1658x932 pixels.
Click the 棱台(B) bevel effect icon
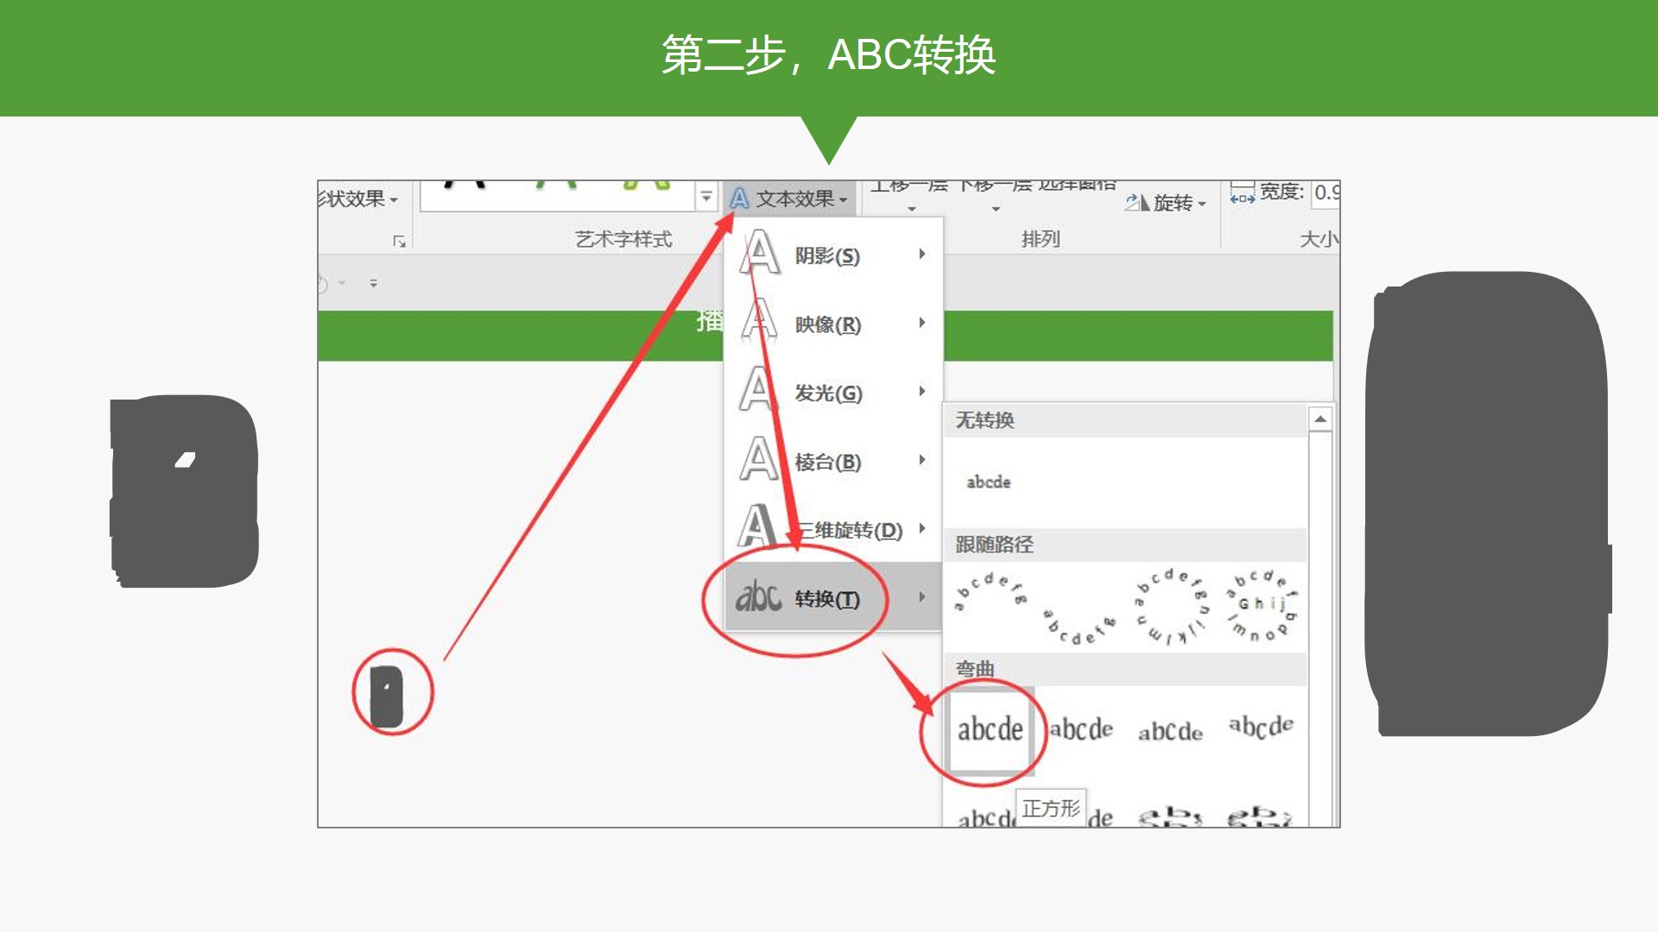758,459
